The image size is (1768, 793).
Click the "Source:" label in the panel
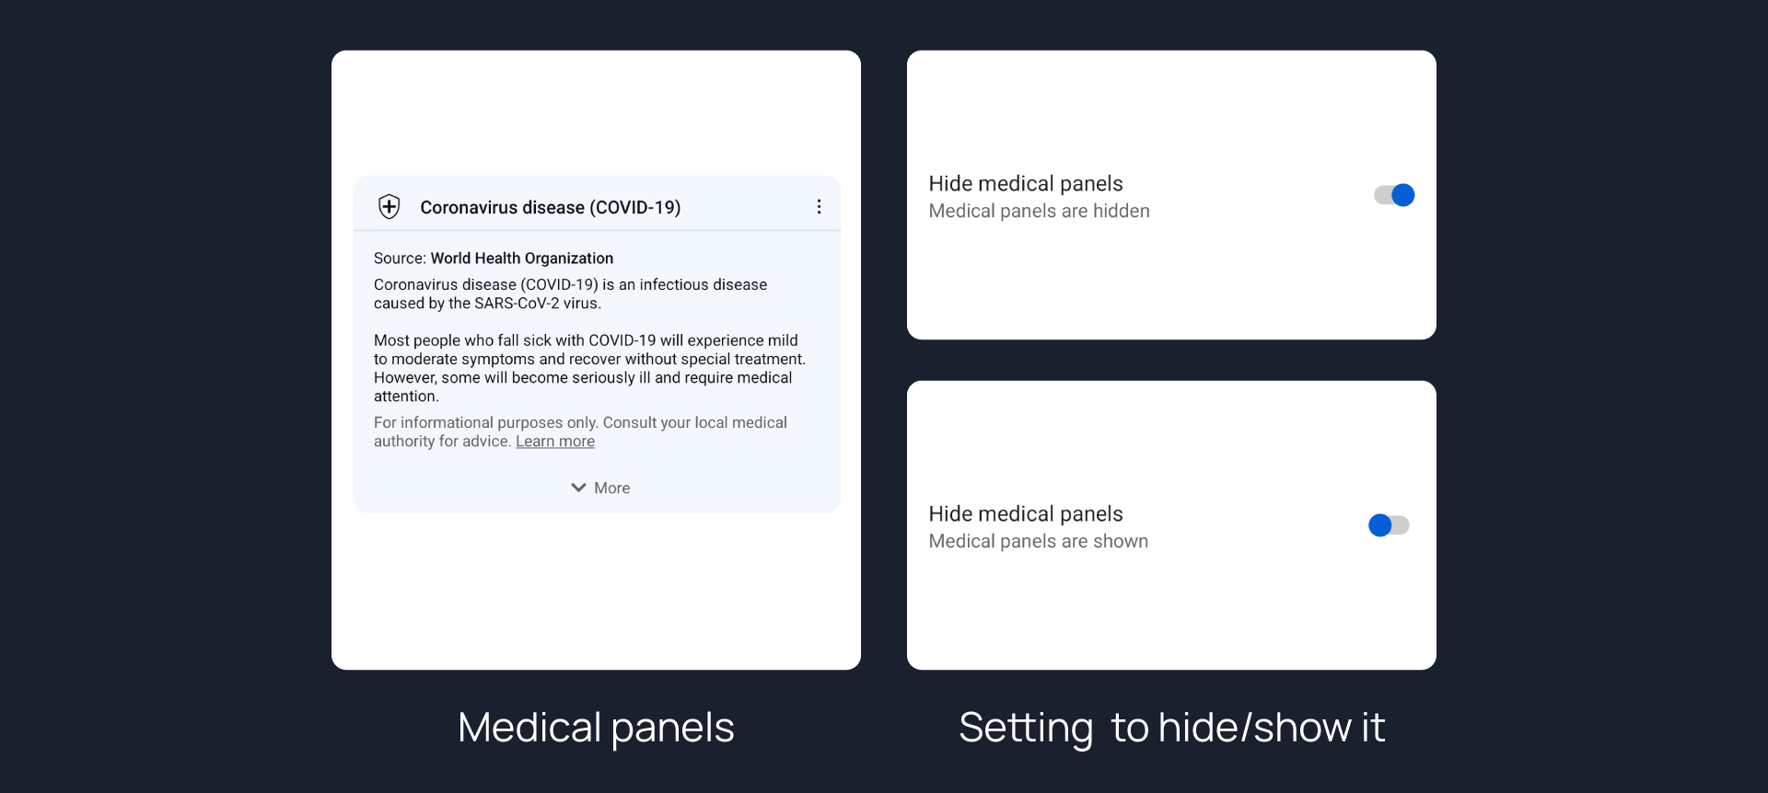point(400,259)
